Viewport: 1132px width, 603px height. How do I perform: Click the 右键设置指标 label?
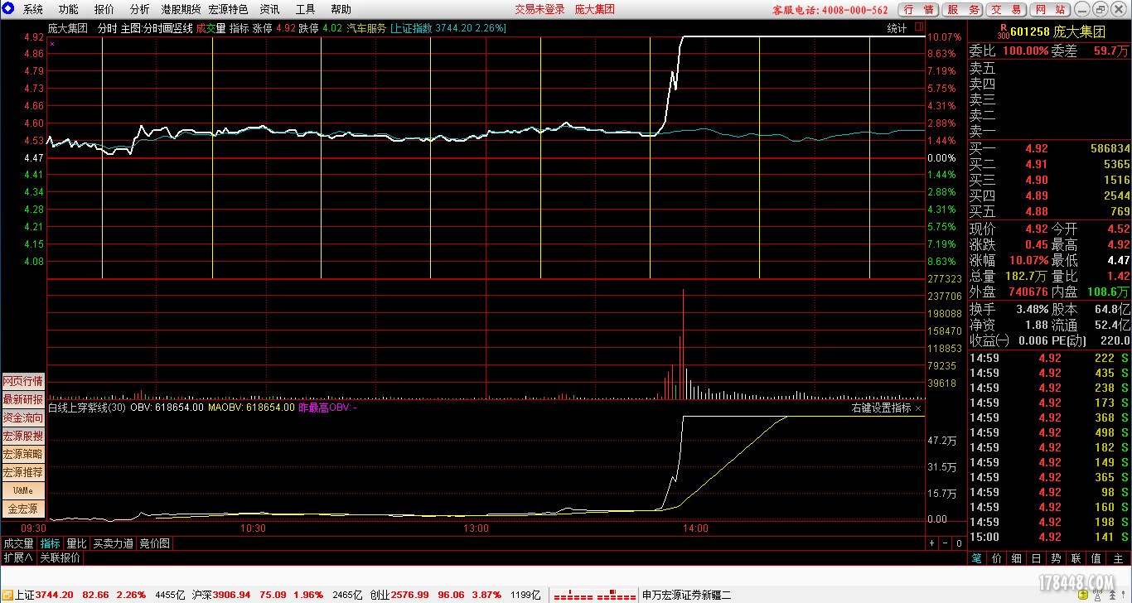click(x=882, y=408)
